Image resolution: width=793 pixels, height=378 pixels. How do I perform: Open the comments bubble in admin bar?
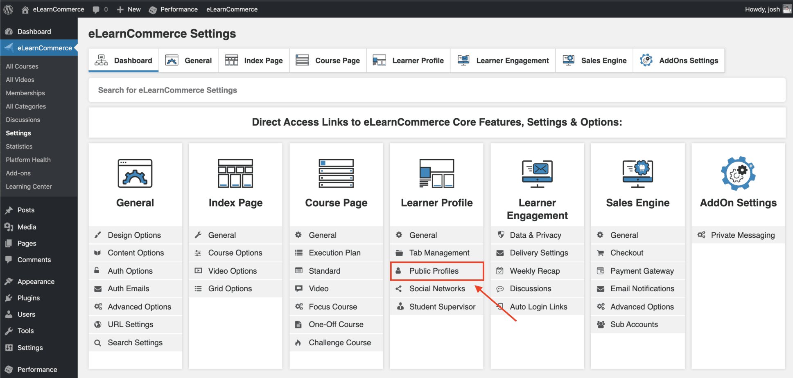tap(100, 9)
